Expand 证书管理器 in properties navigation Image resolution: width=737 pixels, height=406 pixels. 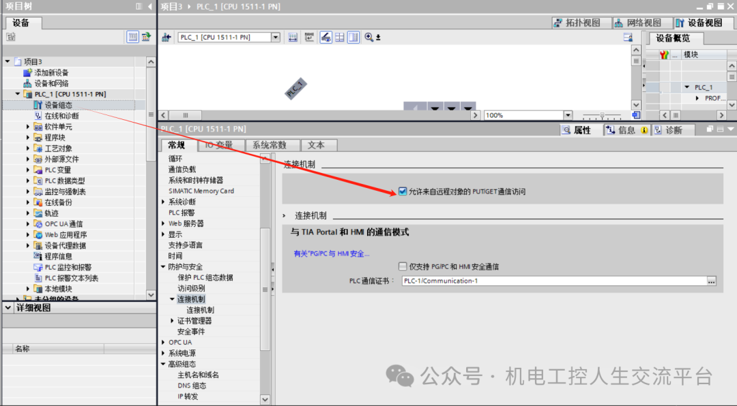[x=172, y=321]
